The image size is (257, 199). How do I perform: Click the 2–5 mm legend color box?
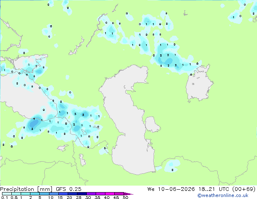pos(35,194)
